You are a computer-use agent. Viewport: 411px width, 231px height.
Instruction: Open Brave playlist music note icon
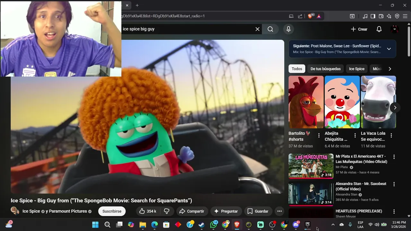(x=365, y=16)
